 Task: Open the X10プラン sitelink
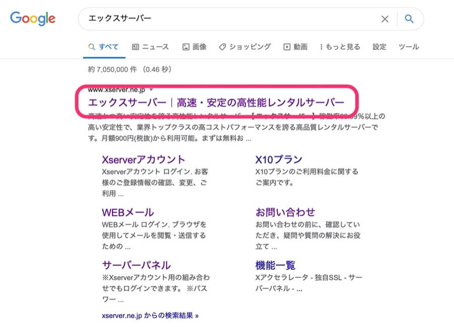coord(279,160)
